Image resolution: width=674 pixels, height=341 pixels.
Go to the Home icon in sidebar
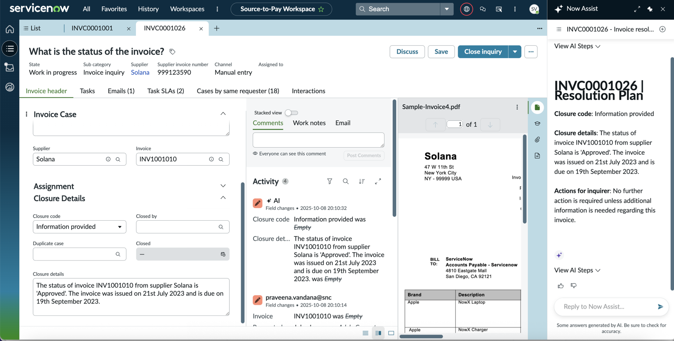pyautogui.click(x=10, y=29)
